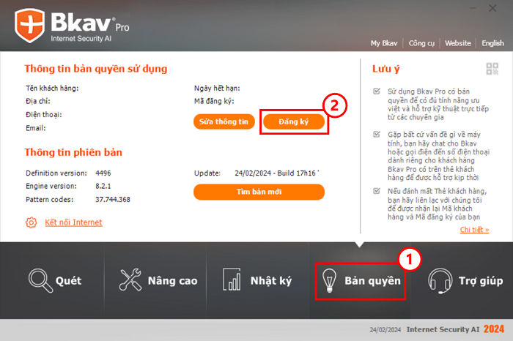This screenshot has width=513, height=341.
Task: Open the Công cụ menu
Action: [x=421, y=43]
